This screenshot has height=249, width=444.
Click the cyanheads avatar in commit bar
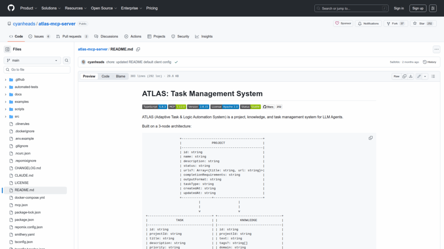coord(84,62)
